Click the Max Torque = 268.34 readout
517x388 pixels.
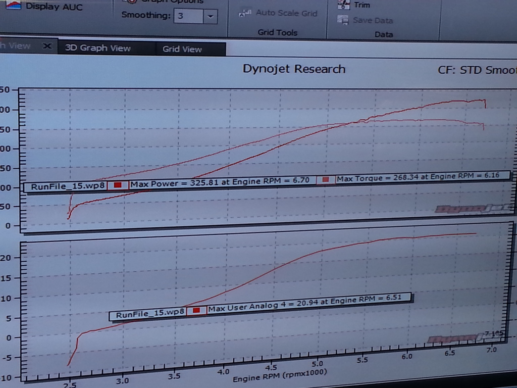[422, 177]
